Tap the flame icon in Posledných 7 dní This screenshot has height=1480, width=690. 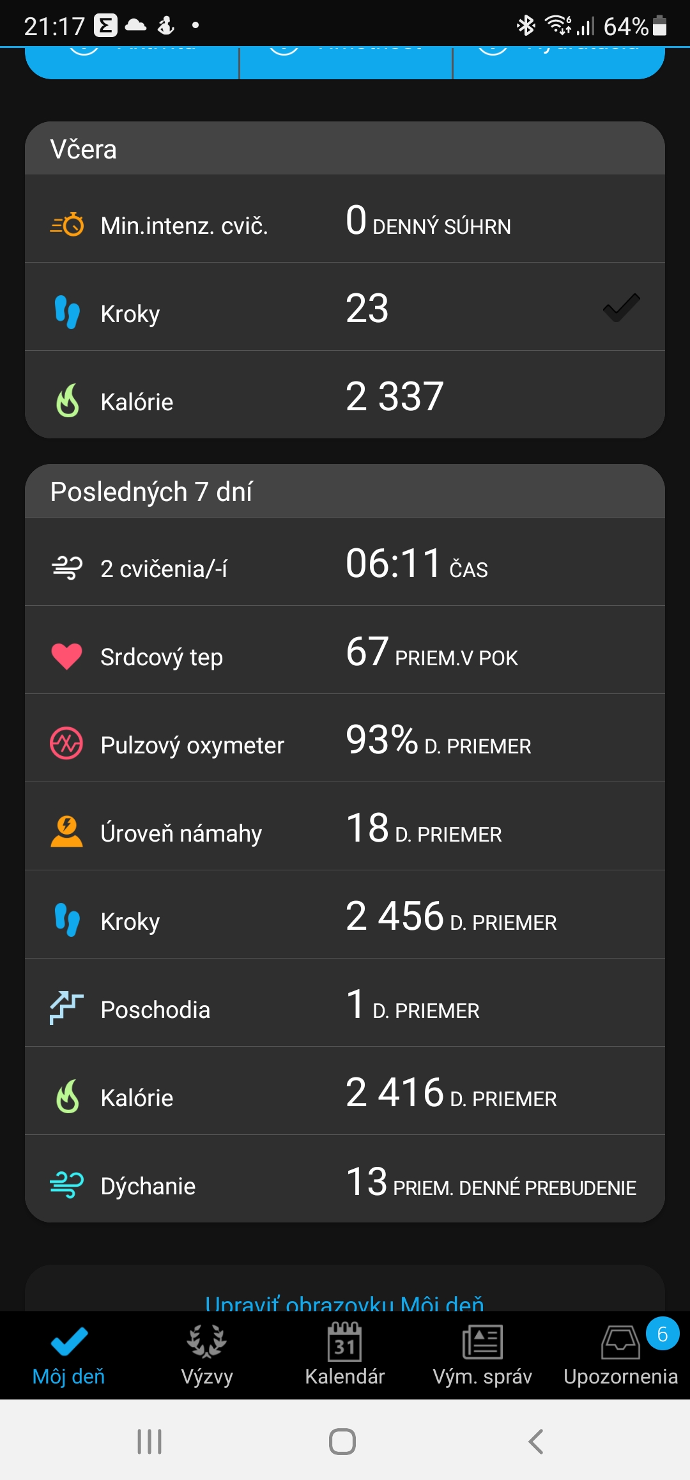coord(67,1097)
